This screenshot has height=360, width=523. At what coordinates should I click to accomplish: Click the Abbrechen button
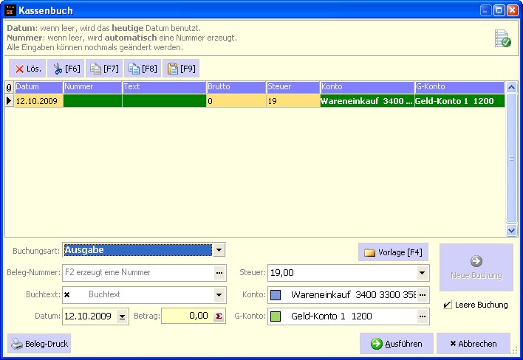click(x=473, y=344)
